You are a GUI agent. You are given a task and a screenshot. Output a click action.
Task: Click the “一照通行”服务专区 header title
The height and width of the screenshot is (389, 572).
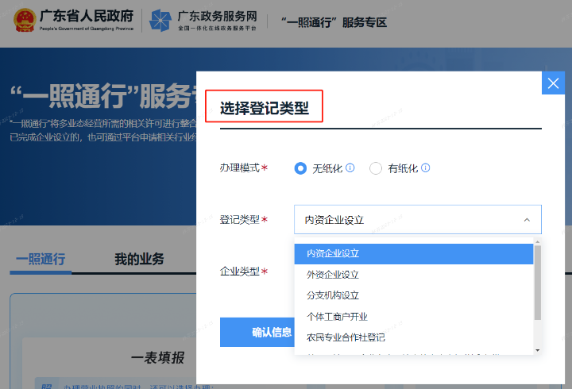[x=334, y=22]
